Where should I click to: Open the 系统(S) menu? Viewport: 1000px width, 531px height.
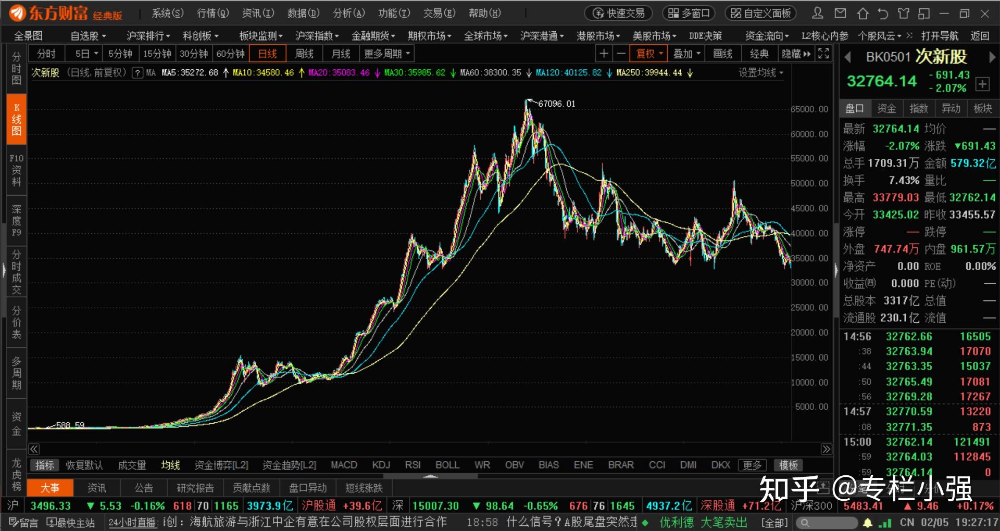(x=168, y=13)
